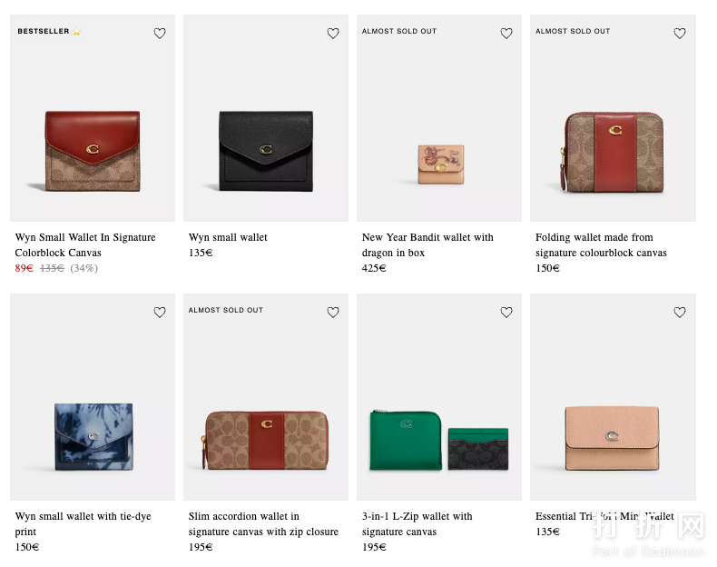
Task: Click heart icon on black Wyn wallet
Action: point(333,34)
